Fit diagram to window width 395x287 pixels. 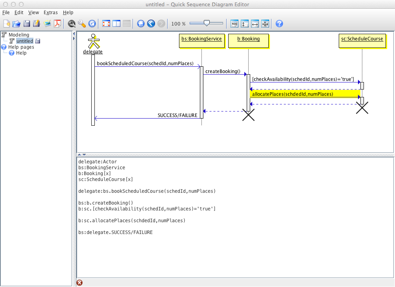[x=255, y=24]
